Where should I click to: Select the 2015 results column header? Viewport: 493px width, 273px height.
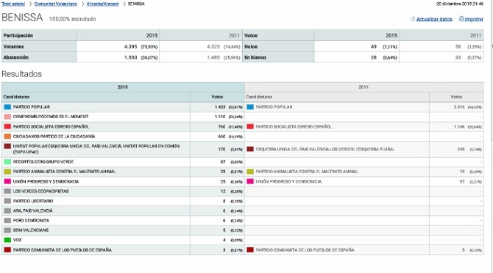123,87
